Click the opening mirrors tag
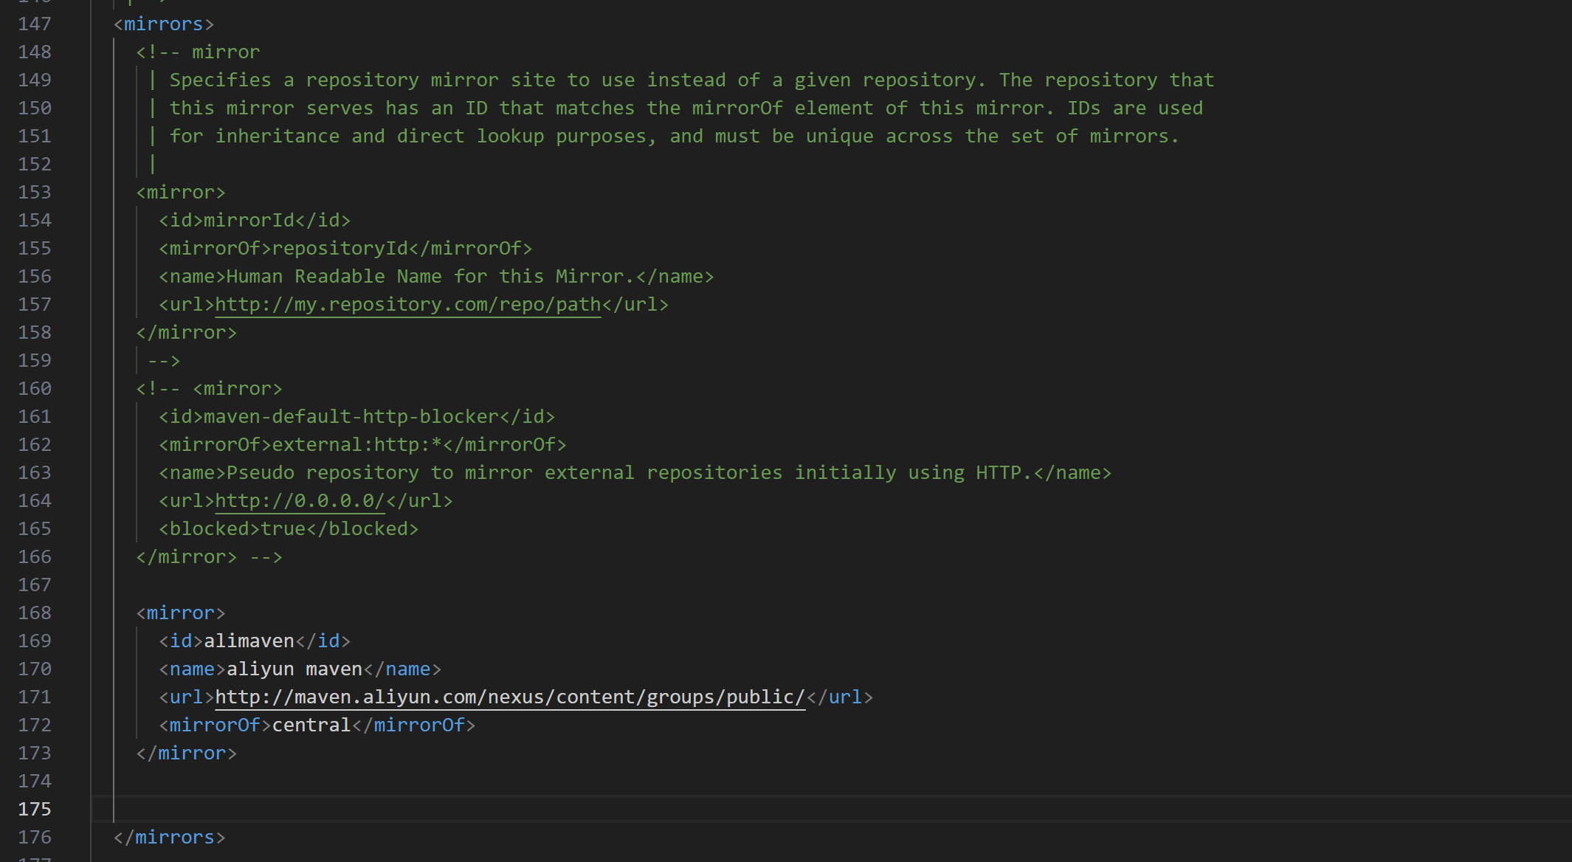The image size is (1572, 862). [x=164, y=24]
